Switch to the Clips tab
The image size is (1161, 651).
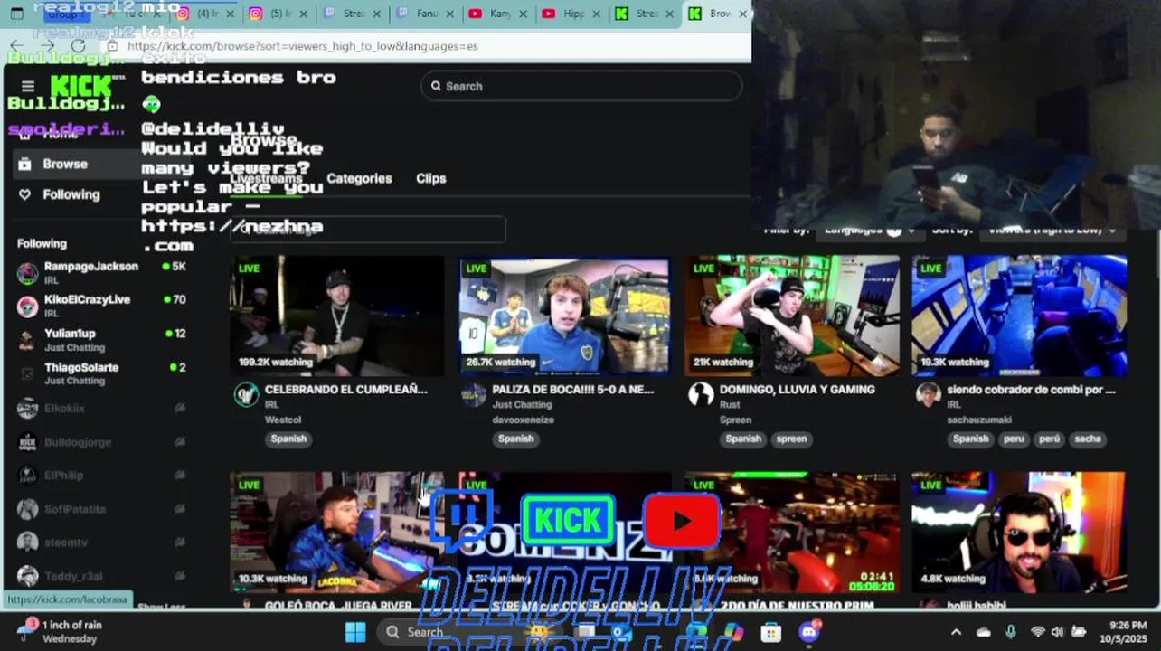[x=431, y=178]
